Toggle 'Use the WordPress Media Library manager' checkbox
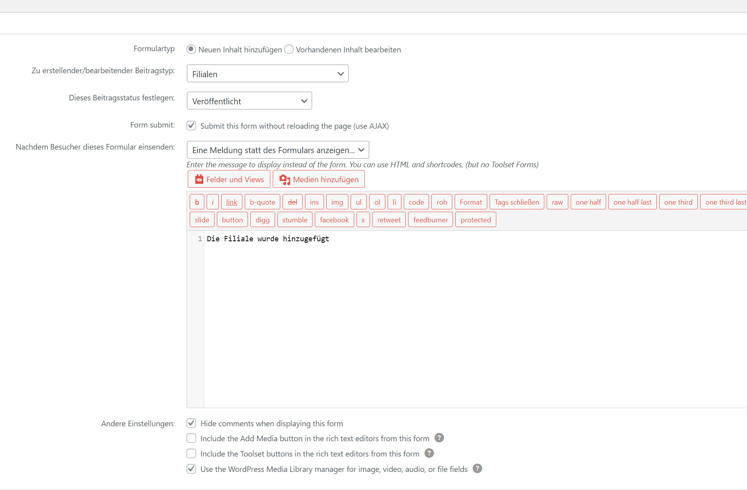Screen dimensions: 747x490 [x=191, y=469]
